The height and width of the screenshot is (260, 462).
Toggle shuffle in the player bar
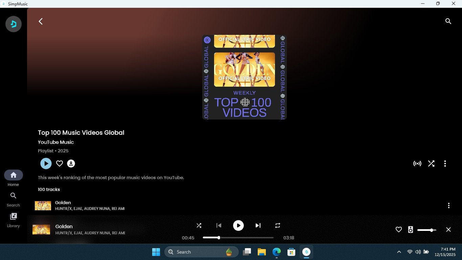pyautogui.click(x=199, y=225)
